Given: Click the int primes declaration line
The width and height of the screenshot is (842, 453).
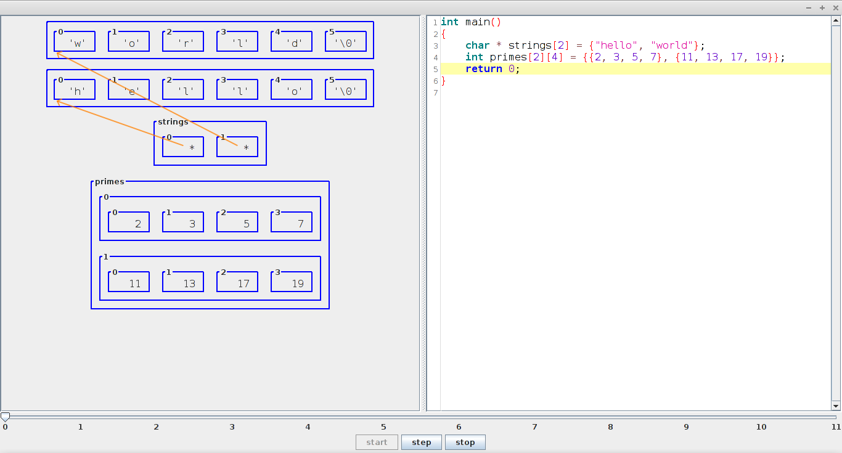Looking at the screenshot, I should pyautogui.click(x=625, y=57).
